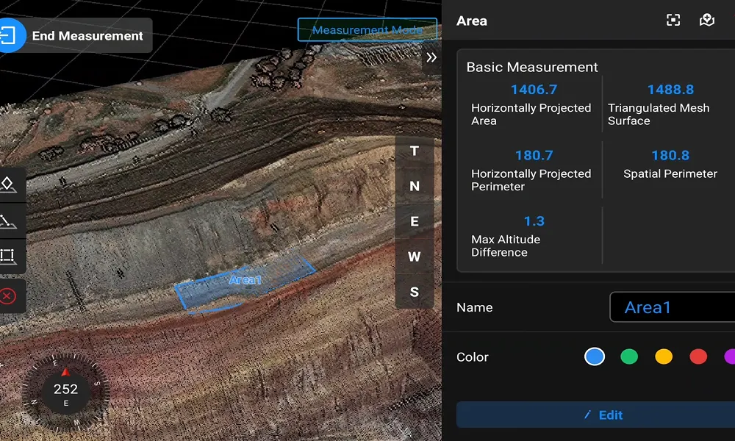The image size is (735, 441).
Task: Click the red cancel measurement icon
Action: (x=8, y=296)
